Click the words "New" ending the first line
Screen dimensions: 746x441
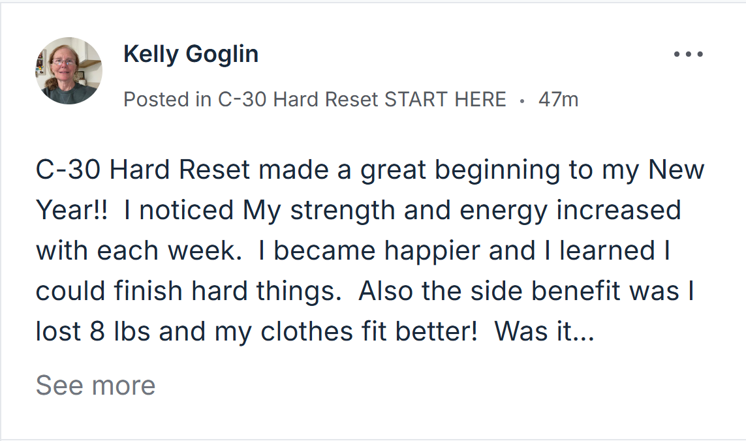(676, 170)
